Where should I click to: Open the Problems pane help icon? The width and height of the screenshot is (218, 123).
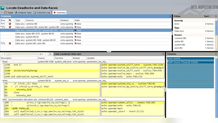[x=170, y=16]
